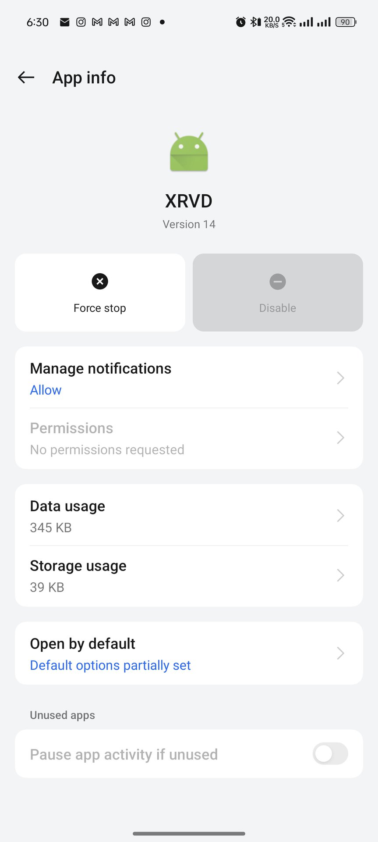Tap the XRVD Android app icon
Screen dimensions: 378x842
[189, 152]
